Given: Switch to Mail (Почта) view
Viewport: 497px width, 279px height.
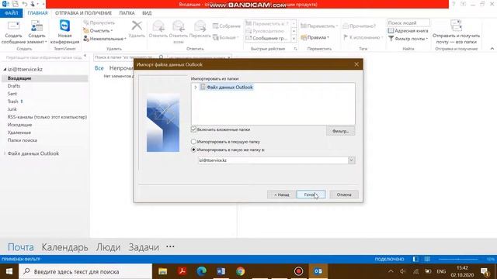Looking at the screenshot, I should pyautogui.click(x=21, y=247).
